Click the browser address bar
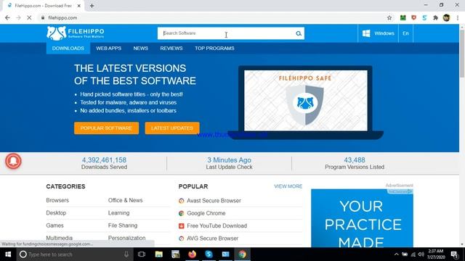This screenshot has height=261, width=465. (x=214, y=17)
